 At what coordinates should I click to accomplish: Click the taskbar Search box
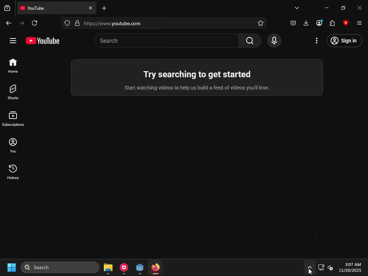60,267
